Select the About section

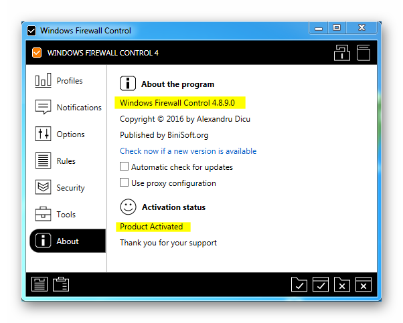point(68,241)
